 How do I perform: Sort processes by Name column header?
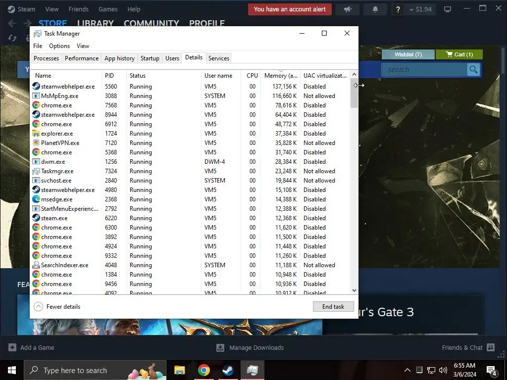pyautogui.click(x=66, y=75)
